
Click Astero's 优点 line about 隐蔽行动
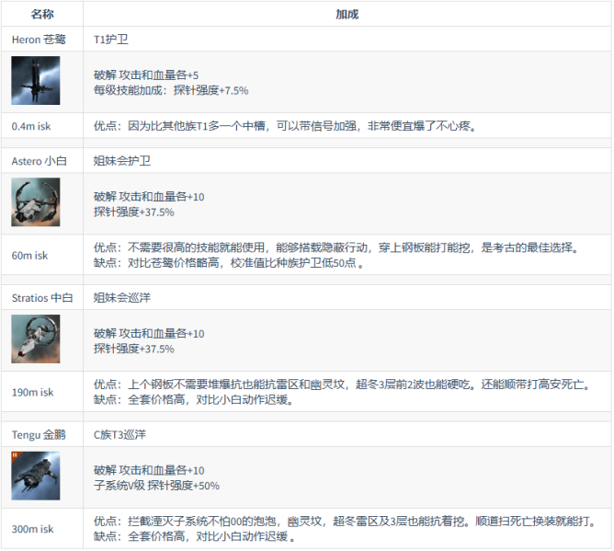[336, 247]
